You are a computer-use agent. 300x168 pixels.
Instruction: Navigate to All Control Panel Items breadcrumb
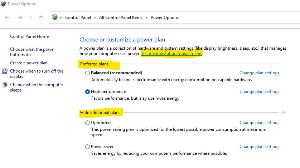pos(121,18)
